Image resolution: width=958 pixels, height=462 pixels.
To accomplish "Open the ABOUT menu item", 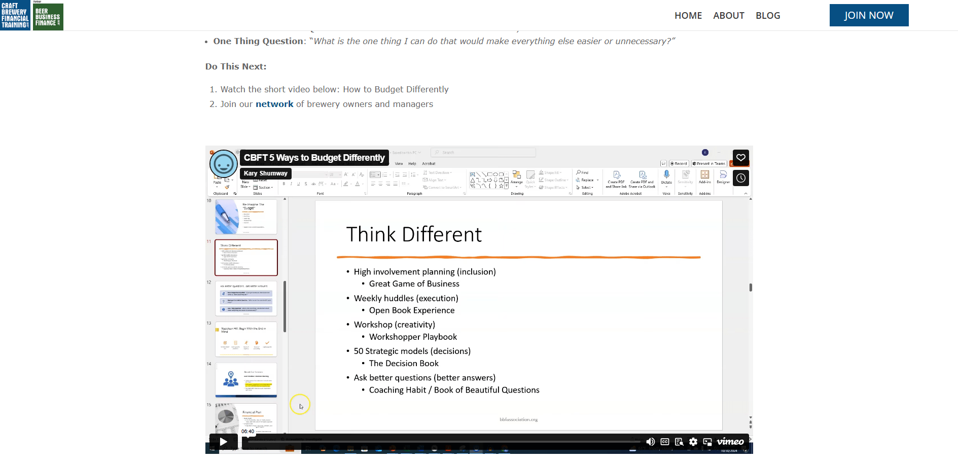I will pyautogui.click(x=729, y=16).
